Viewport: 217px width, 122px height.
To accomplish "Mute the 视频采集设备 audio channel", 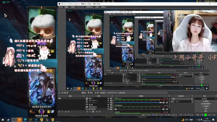I will click(x=164, y=109).
